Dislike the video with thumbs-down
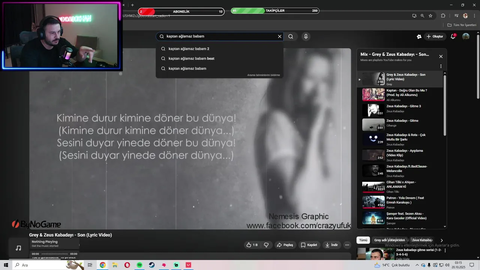This screenshot has width=480, height=270. (x=266, y=245)
